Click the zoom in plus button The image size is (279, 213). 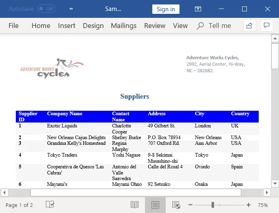(249, 205)
